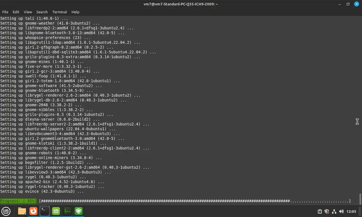This screenshot has width=362, height=217.
Task: Close the terminal window
Action: (356, 4)
